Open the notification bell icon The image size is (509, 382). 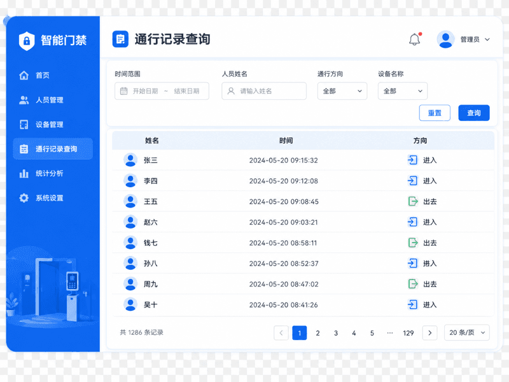tap(415, 39)
